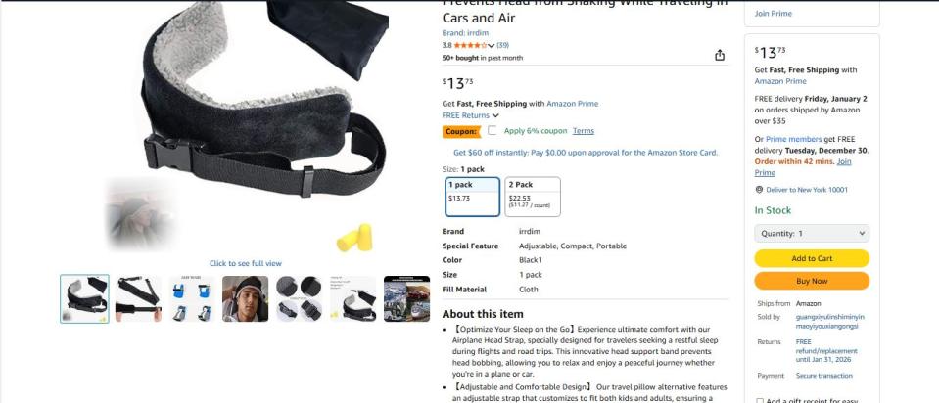939x403 pixels.
Task: Open the Brand: irrdim link
Action: pos(465,33)
